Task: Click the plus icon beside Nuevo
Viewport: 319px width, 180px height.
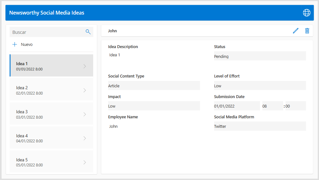Action: click(x=15, y=45)
